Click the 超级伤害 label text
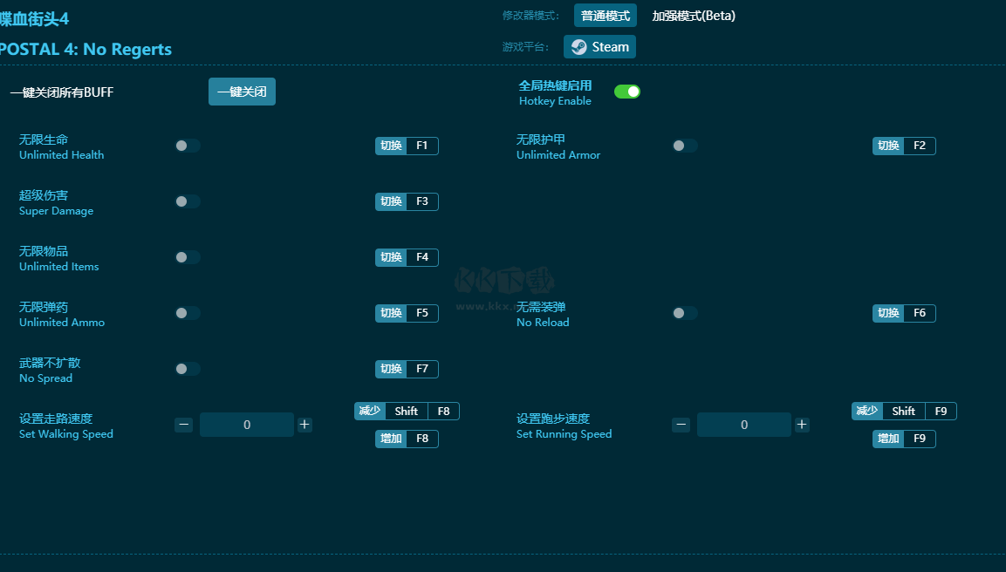Viewport: 1006px width, 572px height. pyautogui.click(x=44, y=195)
